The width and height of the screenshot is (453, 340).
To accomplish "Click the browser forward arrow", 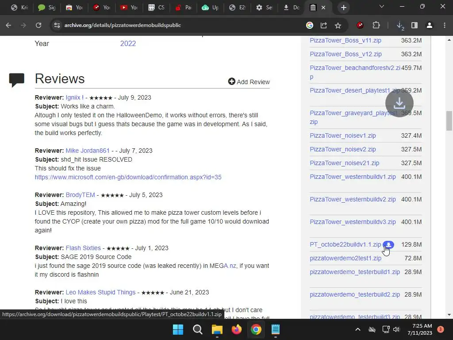I will (23, 25).
